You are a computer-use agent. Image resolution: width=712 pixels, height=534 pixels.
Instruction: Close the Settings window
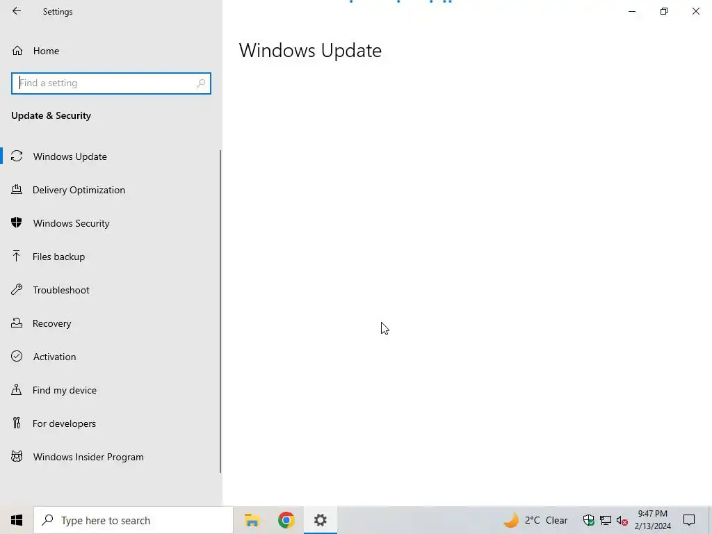[x=695, y=11]
